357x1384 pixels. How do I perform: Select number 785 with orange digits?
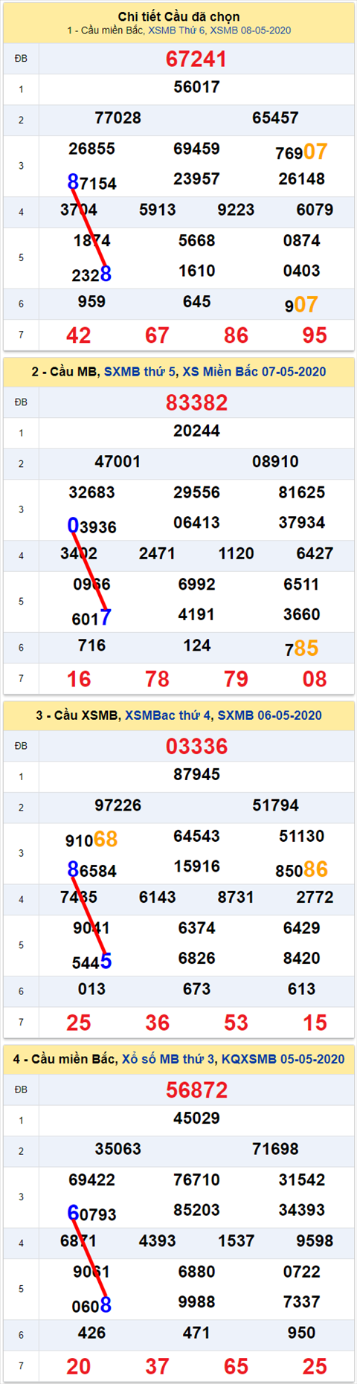click(301, 648)
